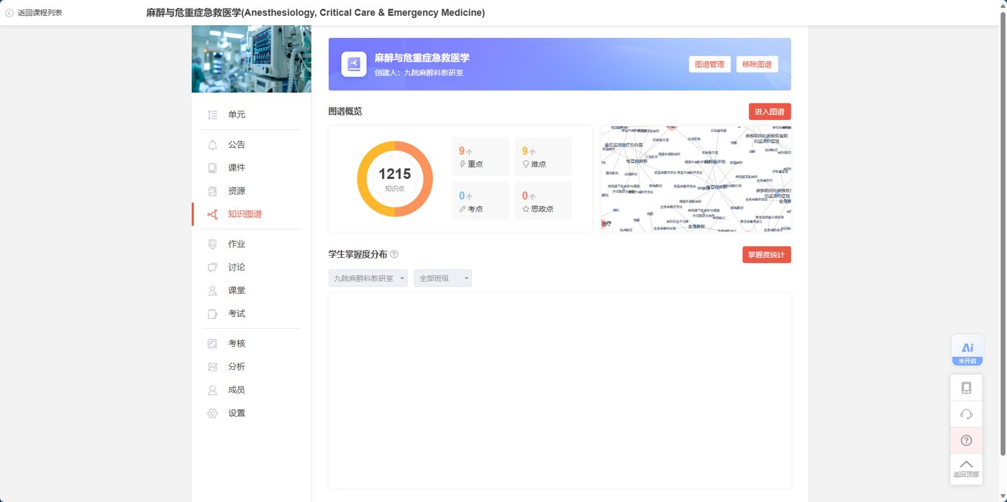This screenshot has height=502, width=1007.
Task: Click the 课堂 icon in the sidebar
Action: 212,290
